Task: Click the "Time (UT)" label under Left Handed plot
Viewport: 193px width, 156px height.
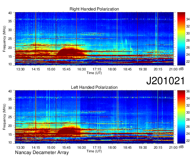Action: point(94,151)
